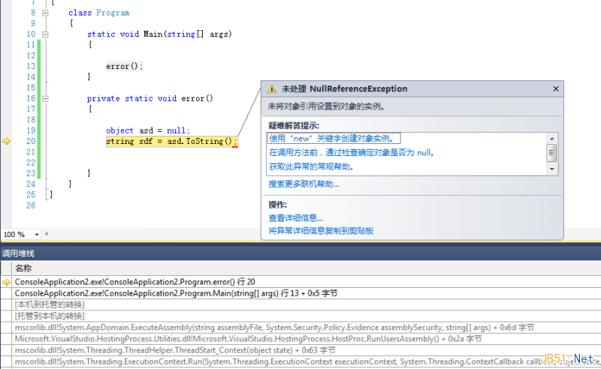Collapse the Main method outline

(x=45, y=34)
